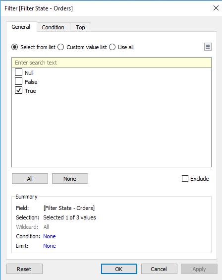The width and height of the screenshot is (222, 280).
Task: Check the Null value checkbox
Action: [18, 72]
